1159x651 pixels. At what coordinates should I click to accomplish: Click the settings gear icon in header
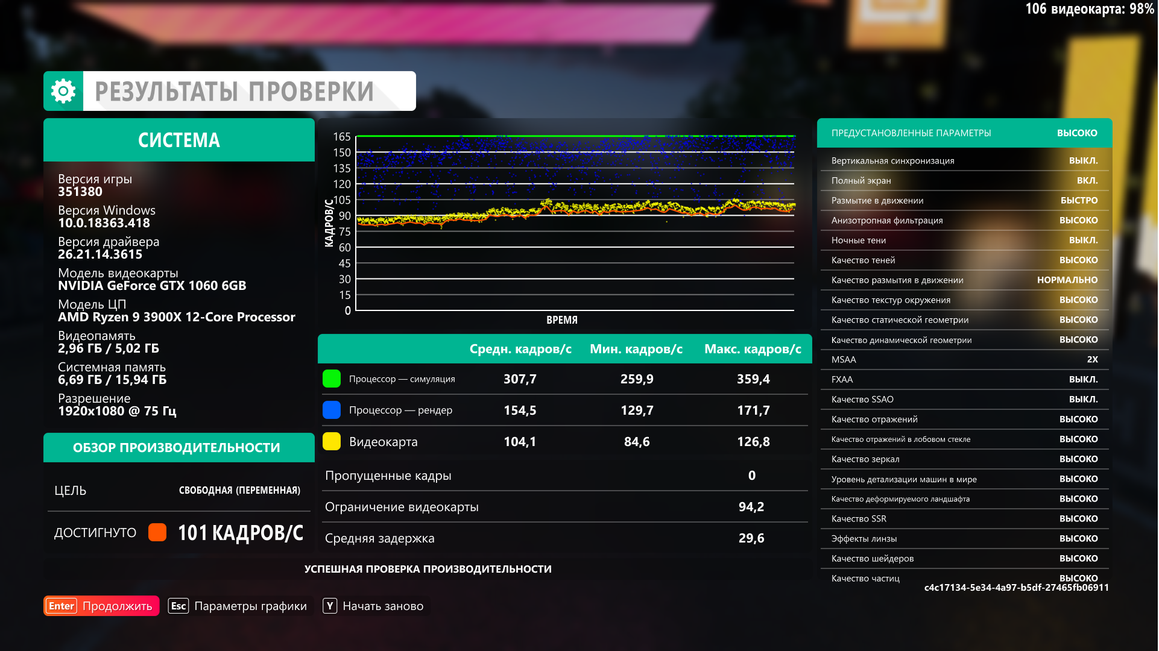[63, 91]
